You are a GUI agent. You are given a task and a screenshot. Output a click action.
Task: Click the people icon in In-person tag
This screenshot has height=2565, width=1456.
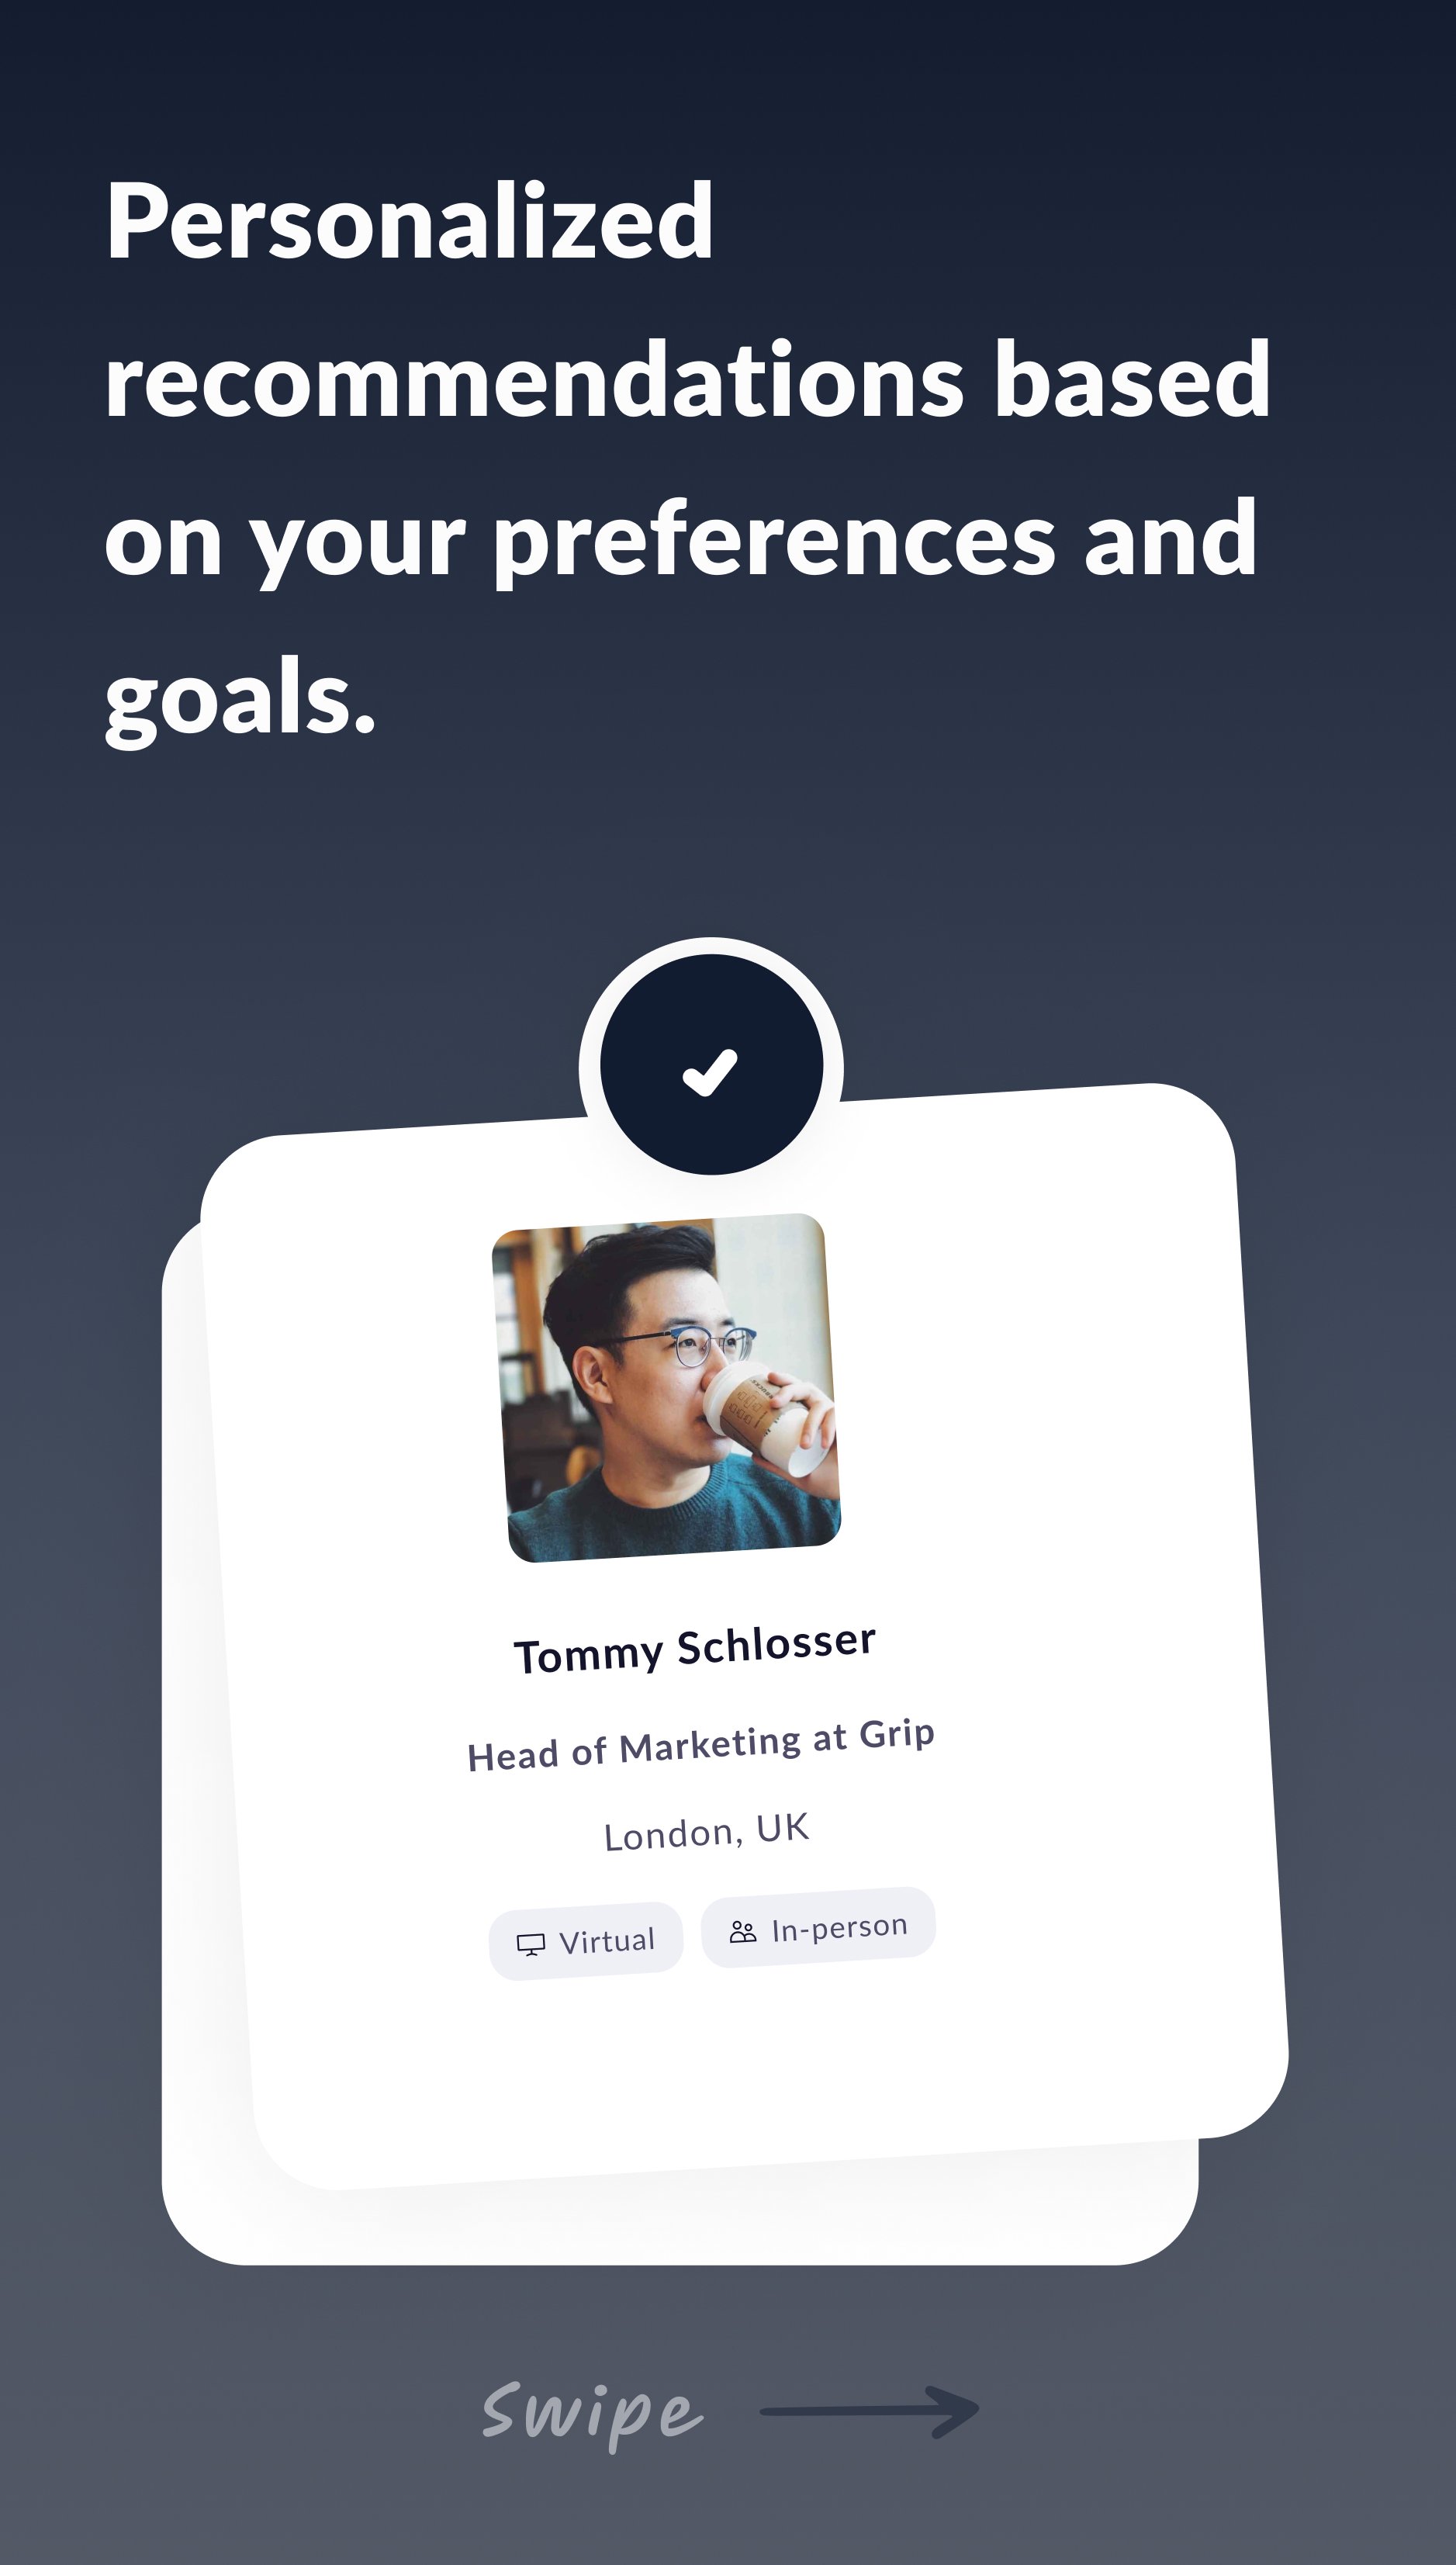click(743, 1931)
